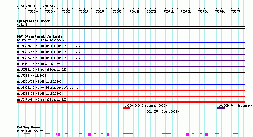
Task: Click the nsv4342697 (gnomADStructuralVariants) label
Action: click(x=49, y=46)
